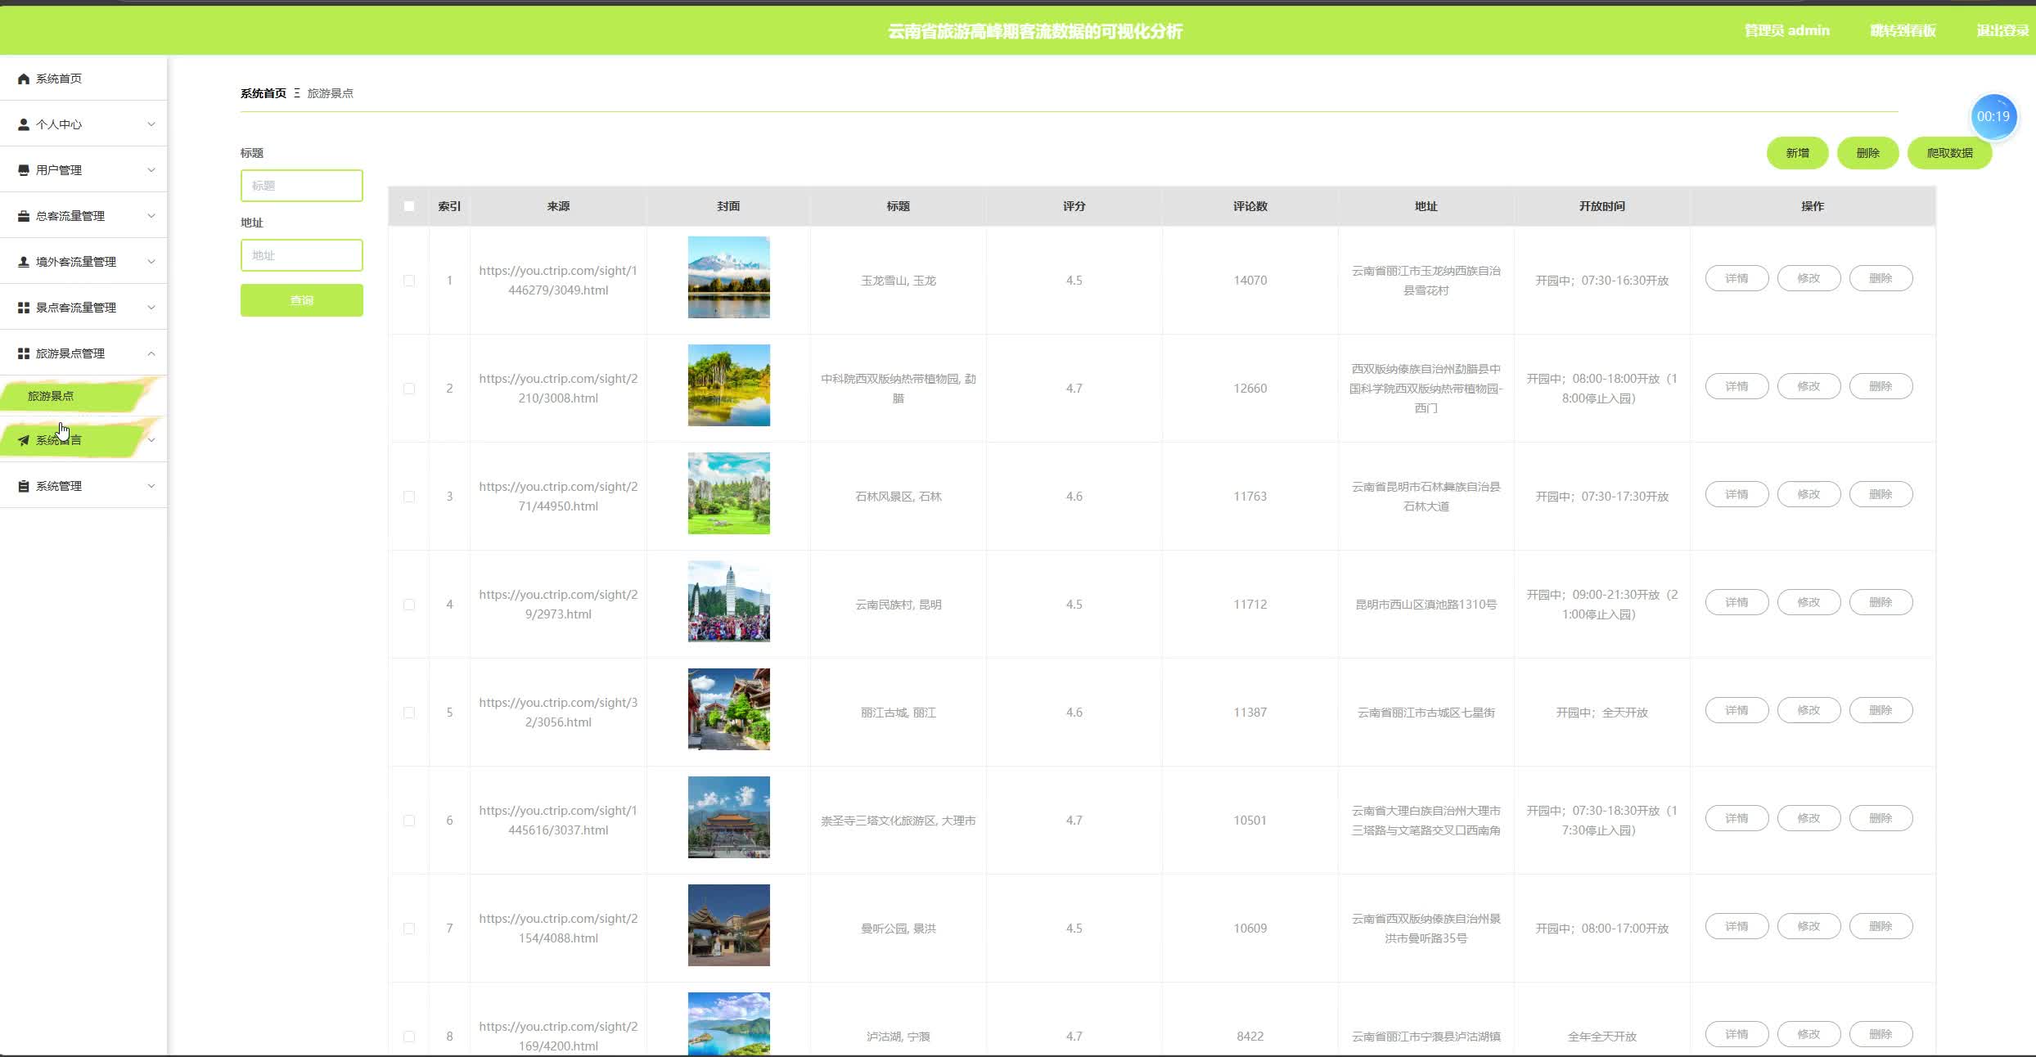The image size is (2036, 1057).
Task: Open 跳转到看板 in top bar
Action: coord(1903,31)
